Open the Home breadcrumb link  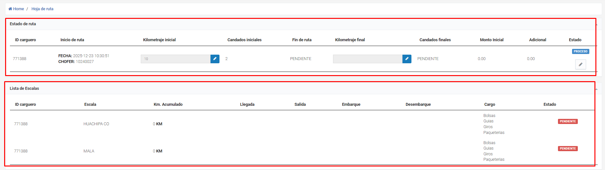(19, 9)
